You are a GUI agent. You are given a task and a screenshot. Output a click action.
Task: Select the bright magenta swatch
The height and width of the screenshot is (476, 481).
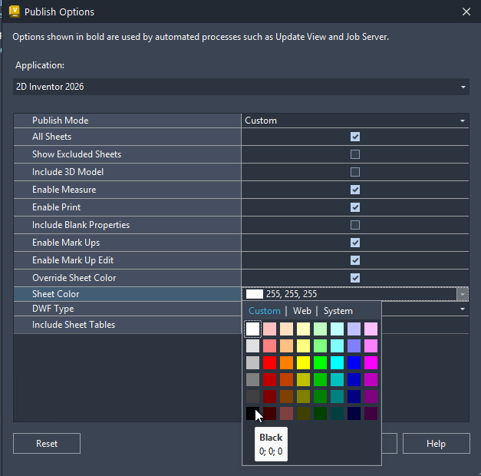371,362
